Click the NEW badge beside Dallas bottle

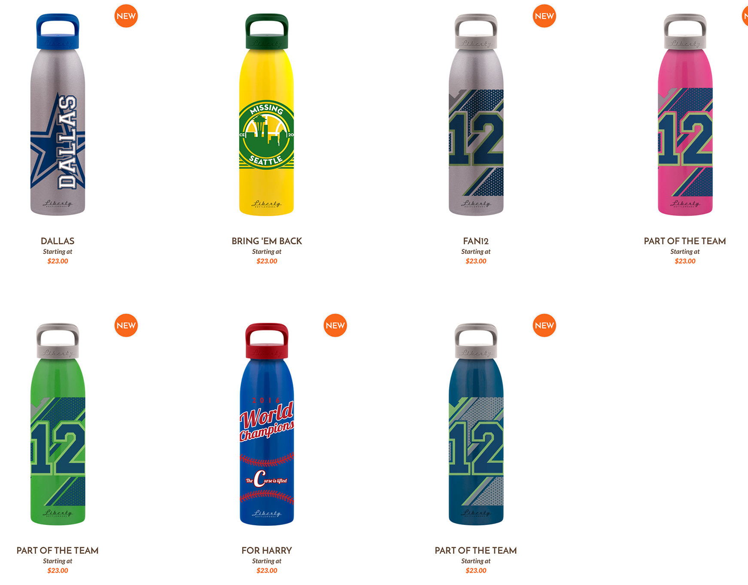click(126, 16)
